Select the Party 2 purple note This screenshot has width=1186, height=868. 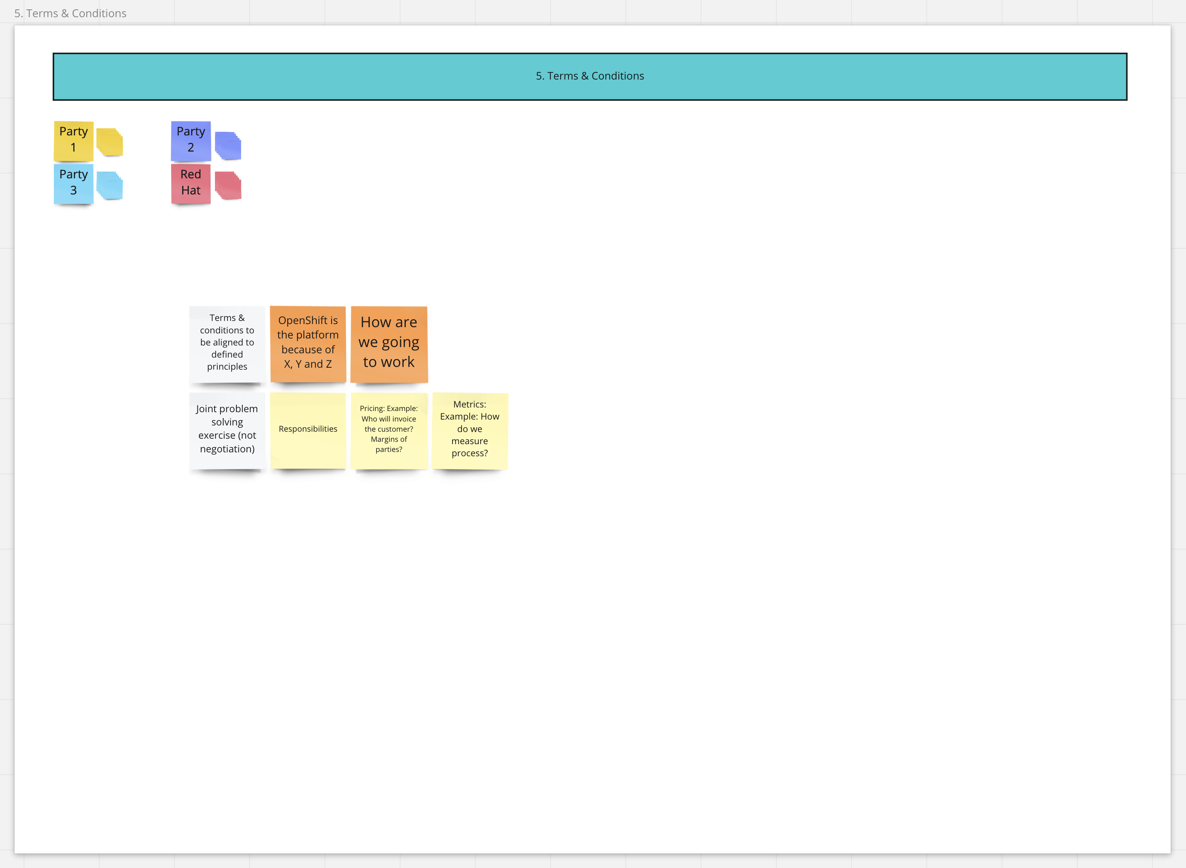pyautogui.click(x=191, y=141)
